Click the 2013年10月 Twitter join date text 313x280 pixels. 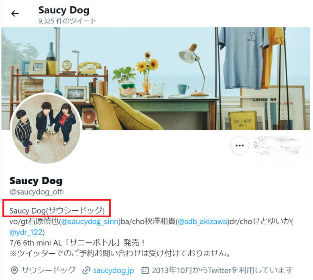pyautogui.click(x=222, y=270)
